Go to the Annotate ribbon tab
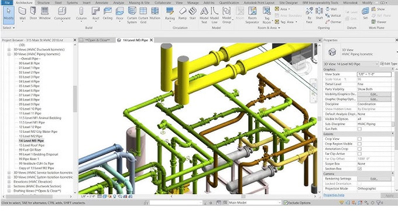The width and height of the screenshot is (398, 211). (101, 2)
